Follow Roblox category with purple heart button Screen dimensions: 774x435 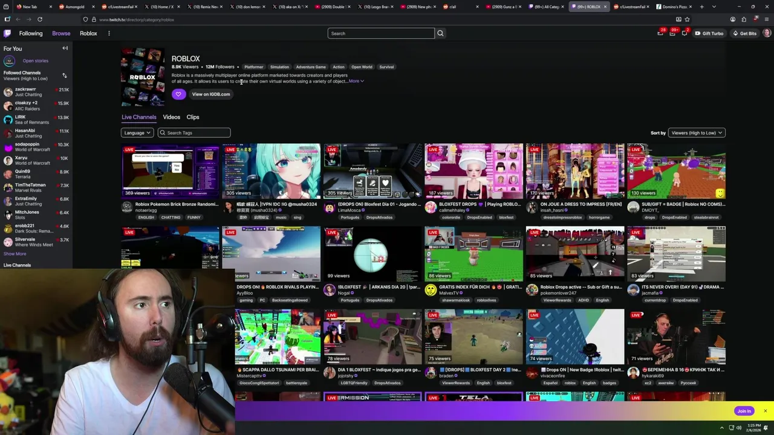(178, 94)
